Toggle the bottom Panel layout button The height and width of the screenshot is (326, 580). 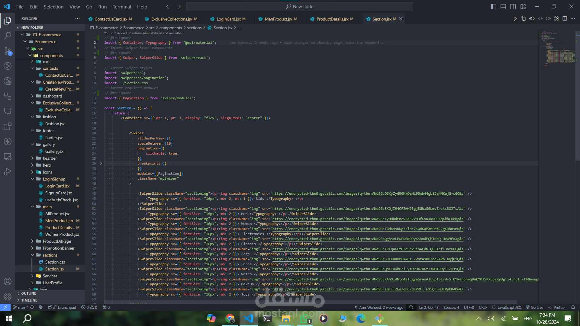[x=503, y=7]
